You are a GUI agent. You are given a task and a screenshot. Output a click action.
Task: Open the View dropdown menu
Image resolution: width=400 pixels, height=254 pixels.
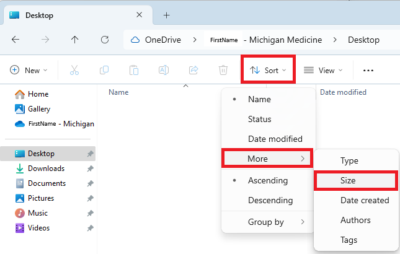point(323,70)
